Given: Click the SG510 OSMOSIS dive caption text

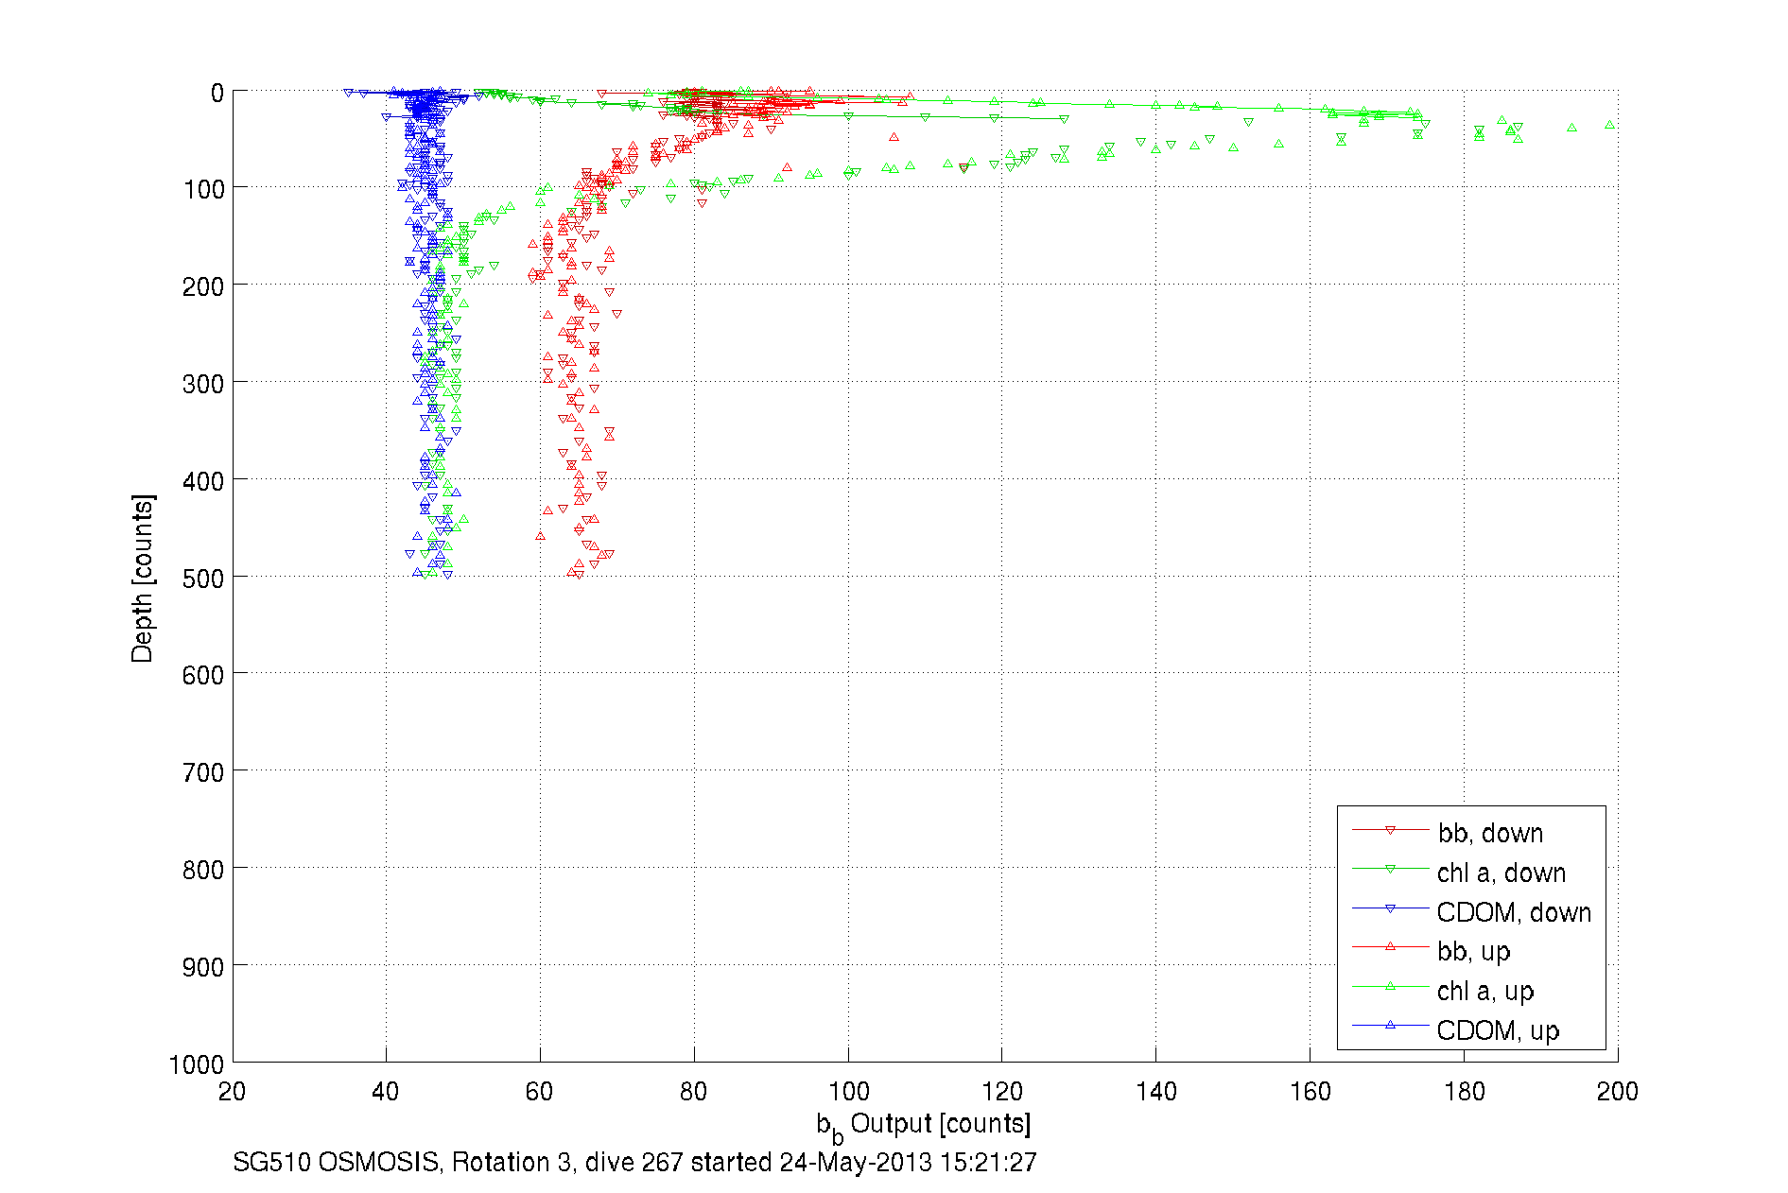Looking at the screenshot, I should tap(634, 1163).
